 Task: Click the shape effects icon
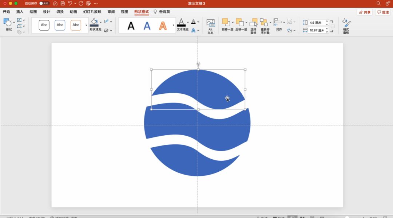(x=106, y=30)
